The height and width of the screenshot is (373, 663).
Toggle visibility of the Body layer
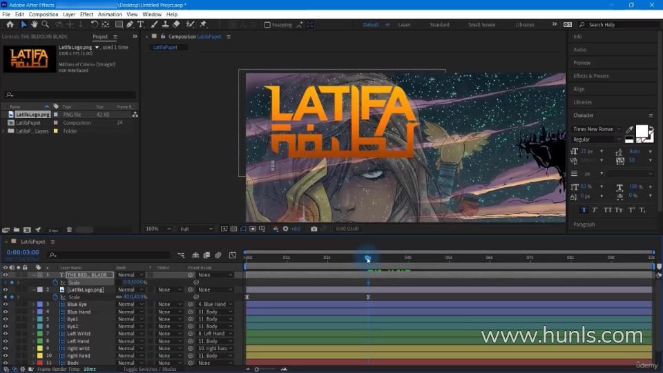click(x=6, y=363)
